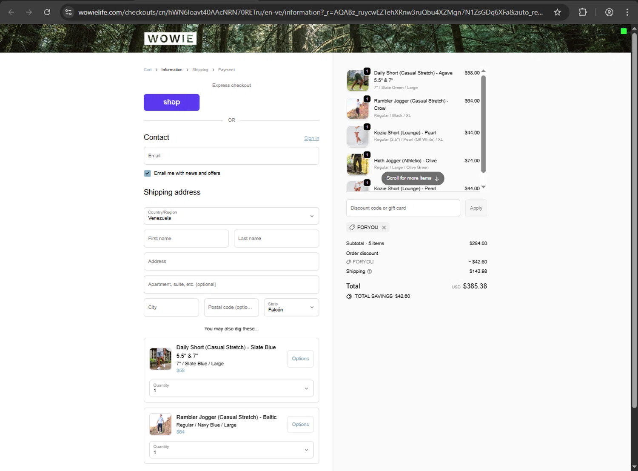Click the Scroll for more items arrow
This screenshot has width=638, height=471.
[436, 179]
